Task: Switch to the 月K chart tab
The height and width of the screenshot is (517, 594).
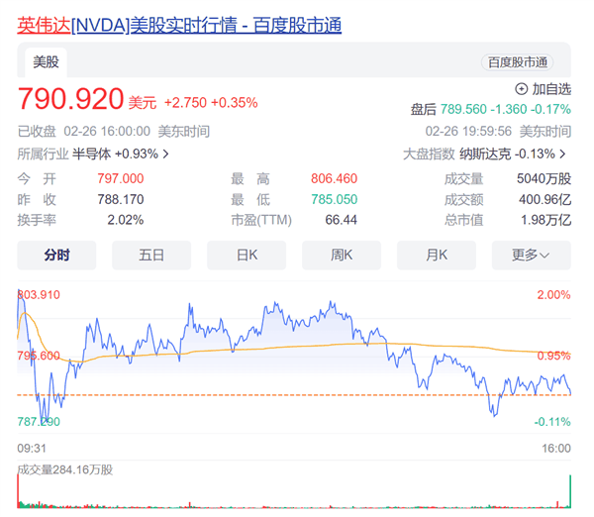Action: (x=437, y=256)
